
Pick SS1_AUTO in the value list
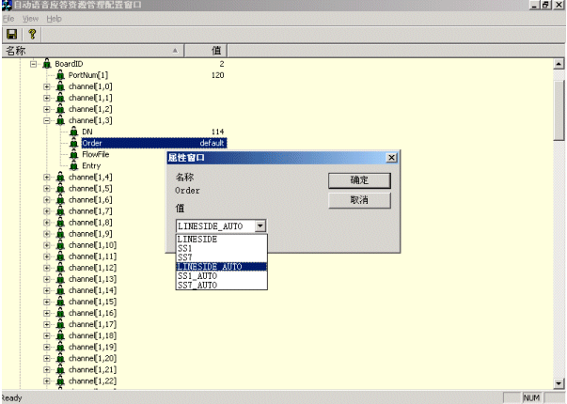(x=196, y=275)
